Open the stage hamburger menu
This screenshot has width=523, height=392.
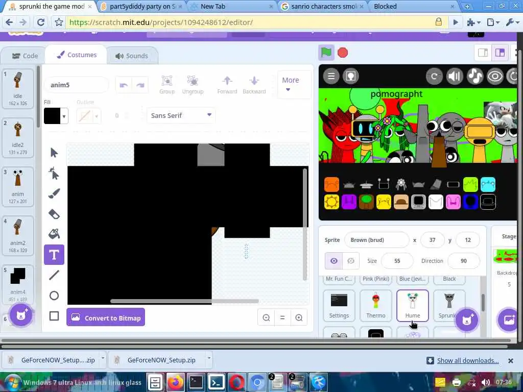point(331,76)
